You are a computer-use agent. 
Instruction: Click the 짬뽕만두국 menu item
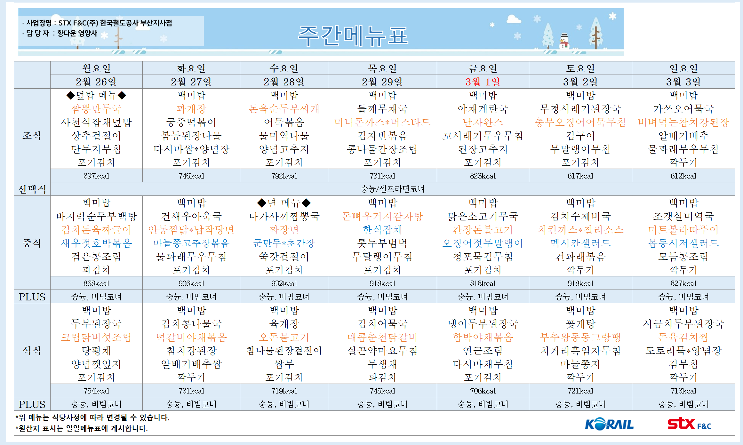pos(96,109)
